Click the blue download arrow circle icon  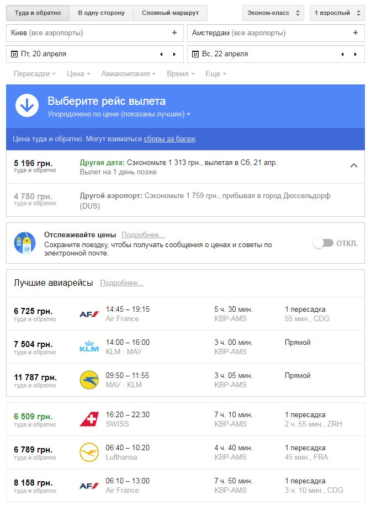click(x=27, y=105)
